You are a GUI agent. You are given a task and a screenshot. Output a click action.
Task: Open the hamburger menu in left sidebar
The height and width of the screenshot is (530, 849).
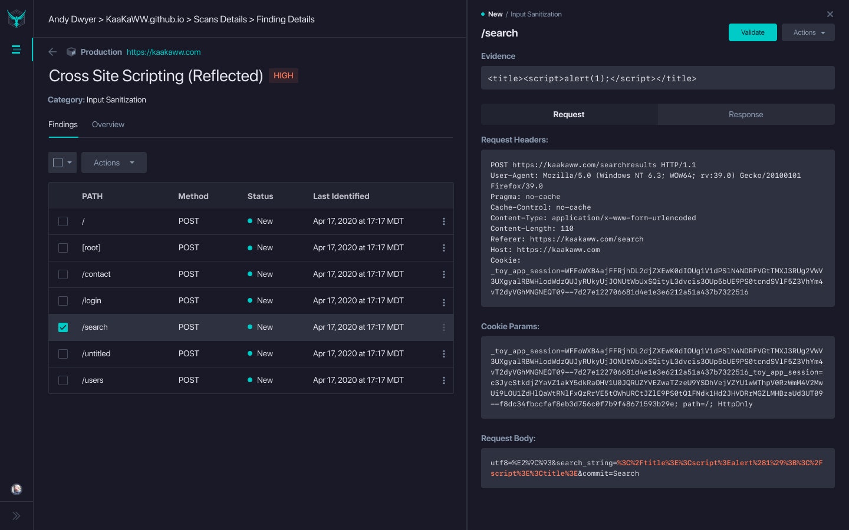(17, 50)
